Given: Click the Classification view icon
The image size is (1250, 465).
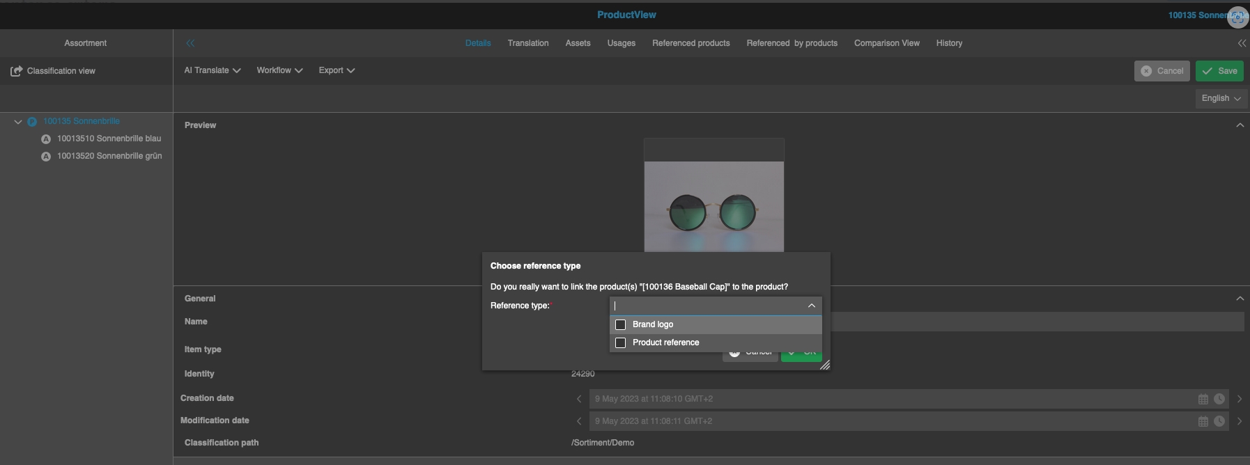Looking at the screenshot, I should coord(16,71).
